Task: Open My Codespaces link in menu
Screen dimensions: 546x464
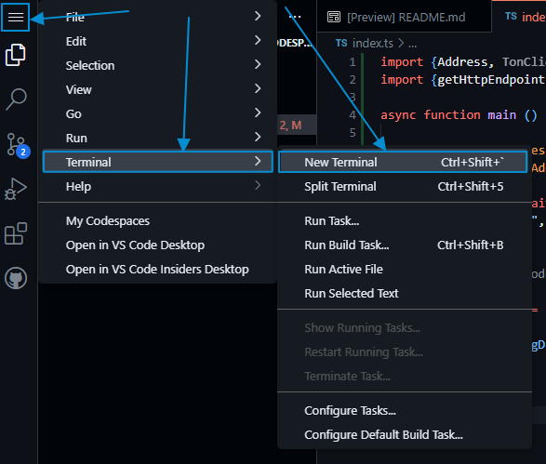Action: click(x=108, y=221)
